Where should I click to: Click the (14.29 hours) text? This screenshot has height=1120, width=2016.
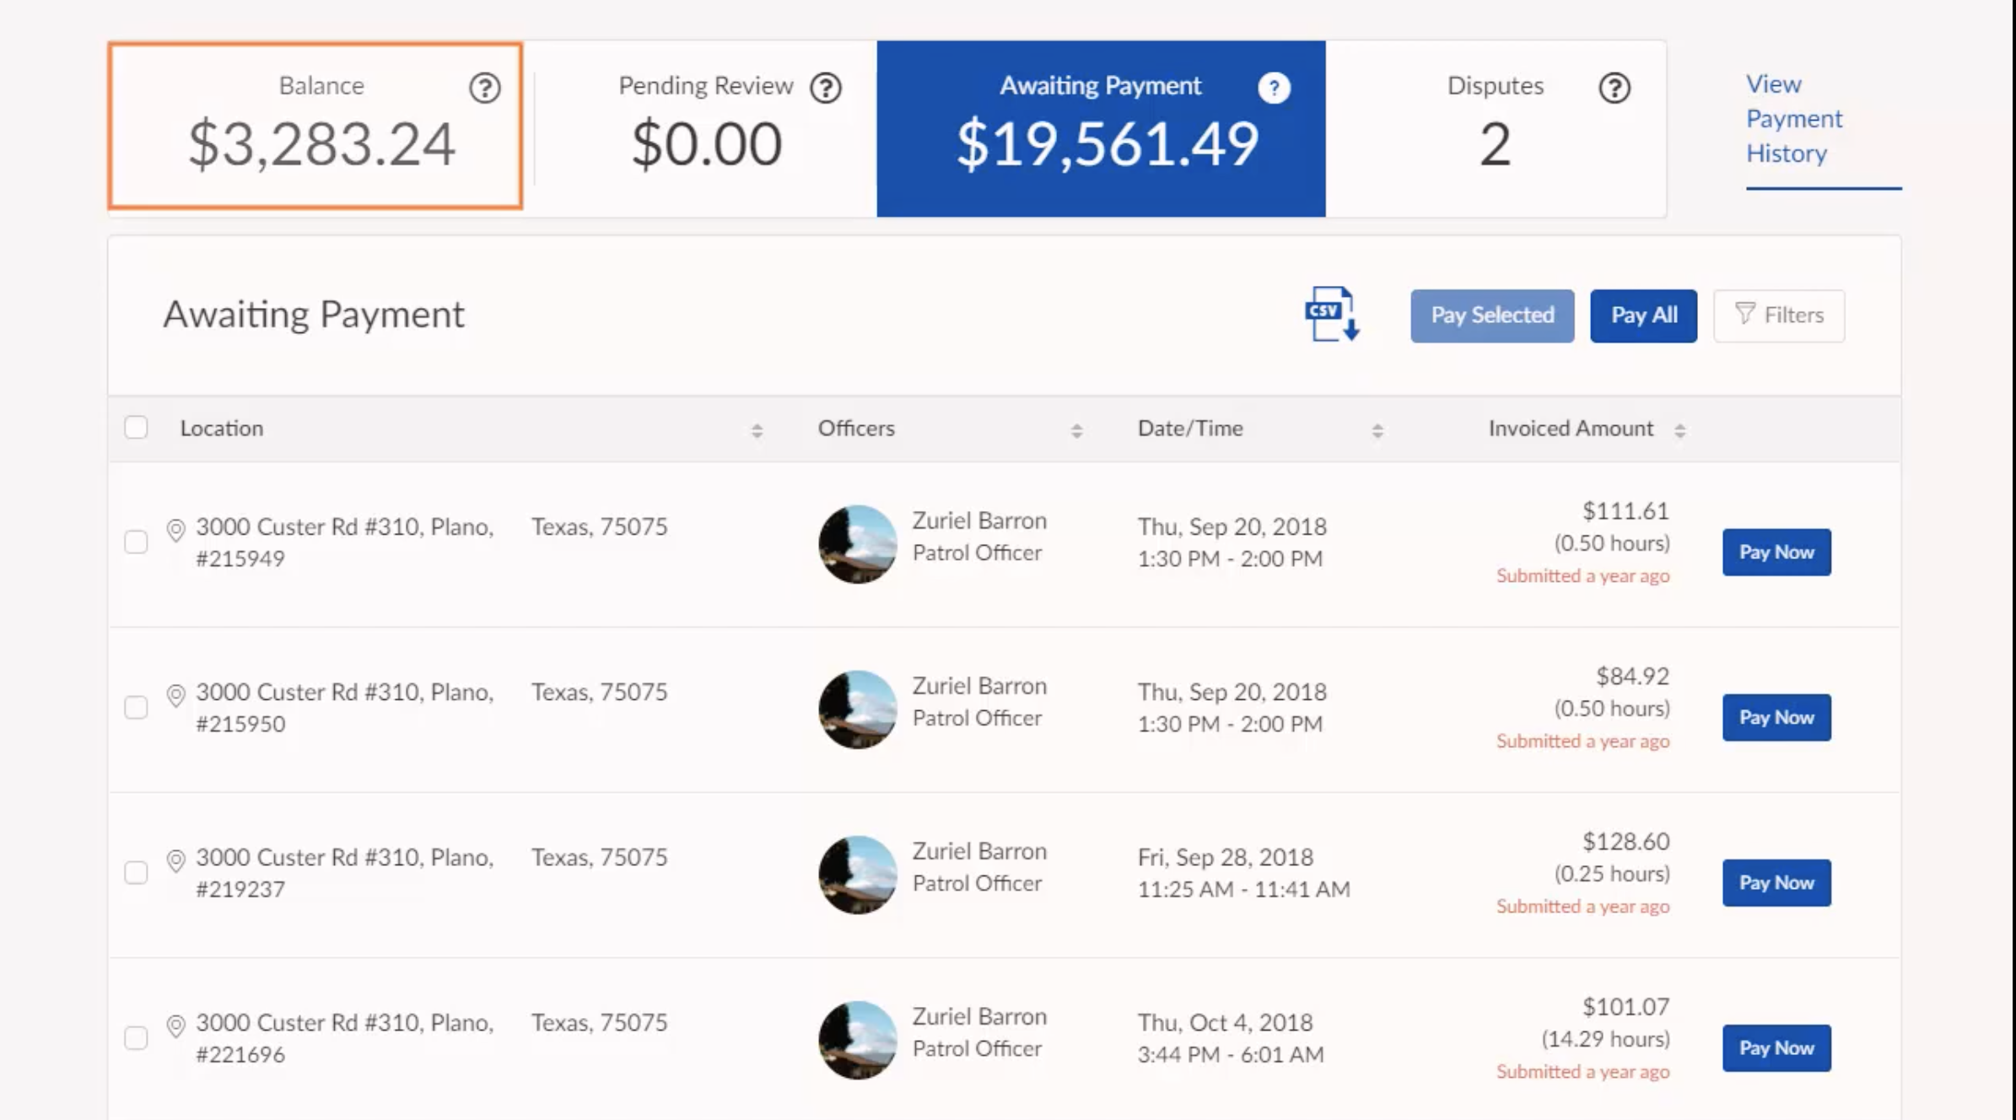point(1605,1039)
